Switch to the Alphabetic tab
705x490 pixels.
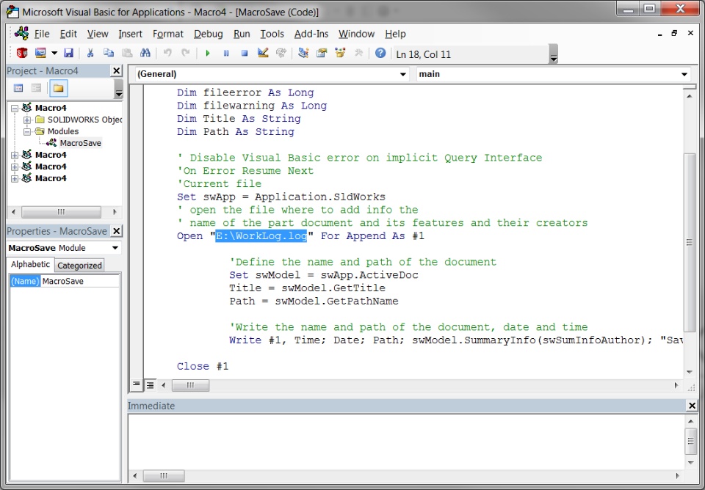30,264
